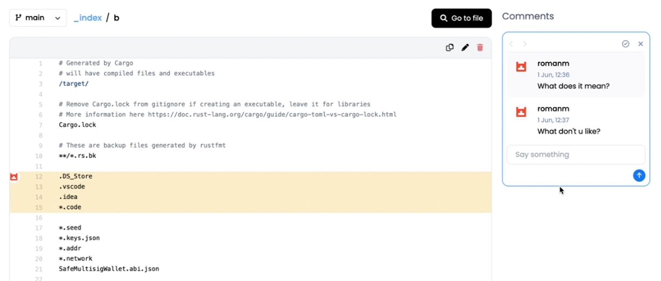The image size is (661, 281).
Task: Go to next comment thread arrow
Action: pyautogui.click(x=524, y=44)
